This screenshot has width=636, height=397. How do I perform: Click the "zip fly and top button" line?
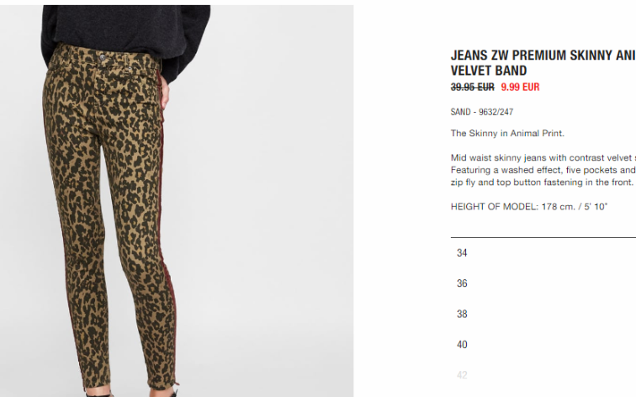542,183
